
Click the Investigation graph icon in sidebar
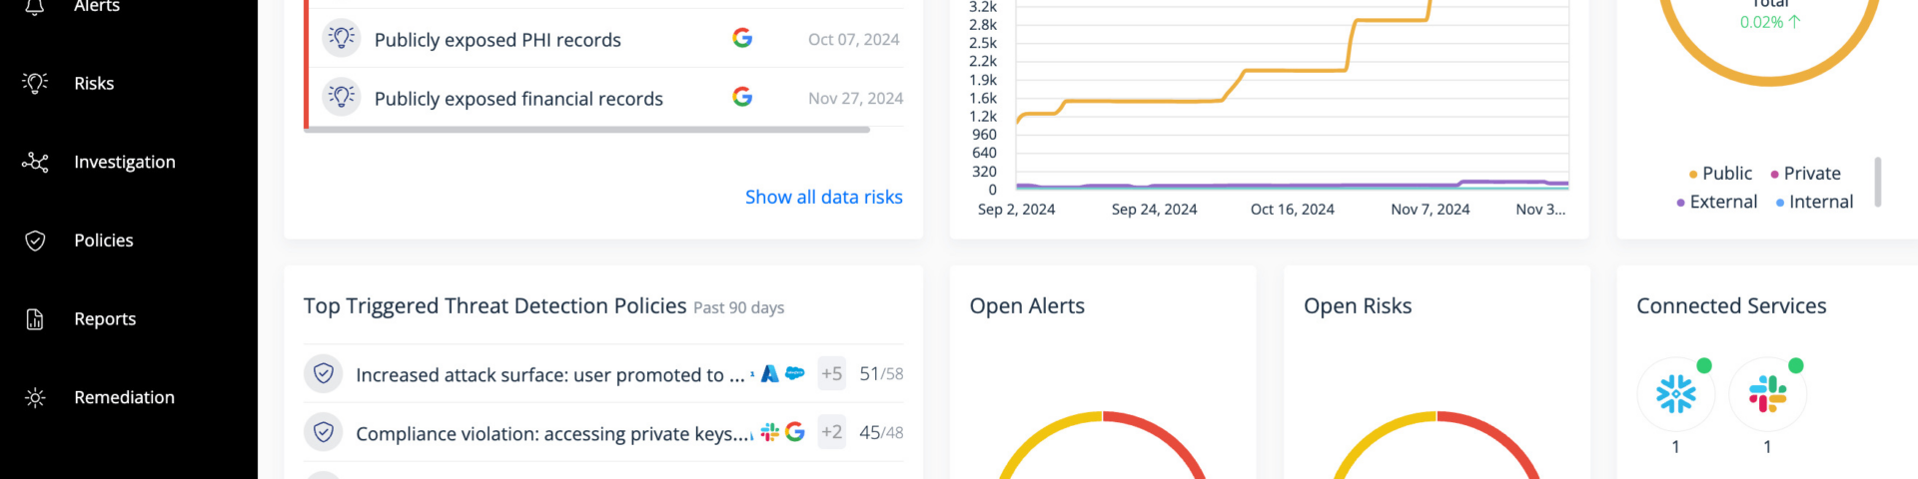(x=35, y=162)
